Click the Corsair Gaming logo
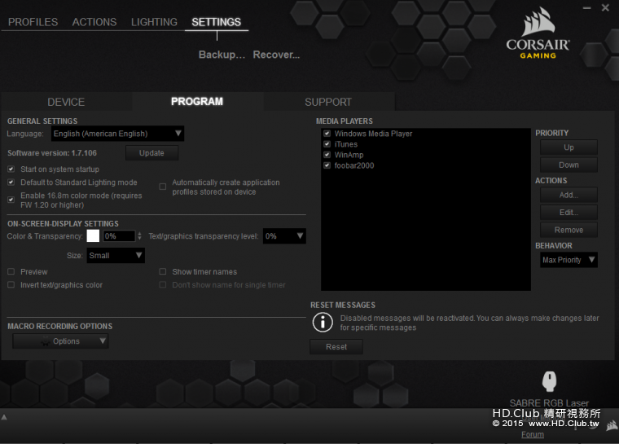The height and width of the screenshot is (444, 619). point(538,34)
